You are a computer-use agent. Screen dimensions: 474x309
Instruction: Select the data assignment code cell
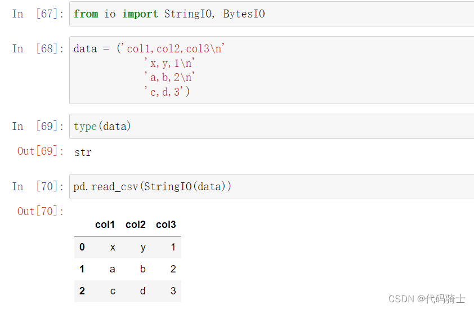click(x=271, y=70)
